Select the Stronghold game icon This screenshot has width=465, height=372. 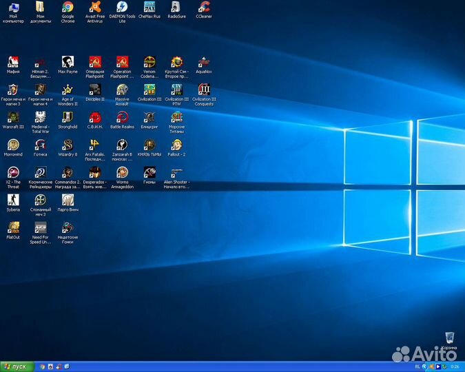point(68,121)
